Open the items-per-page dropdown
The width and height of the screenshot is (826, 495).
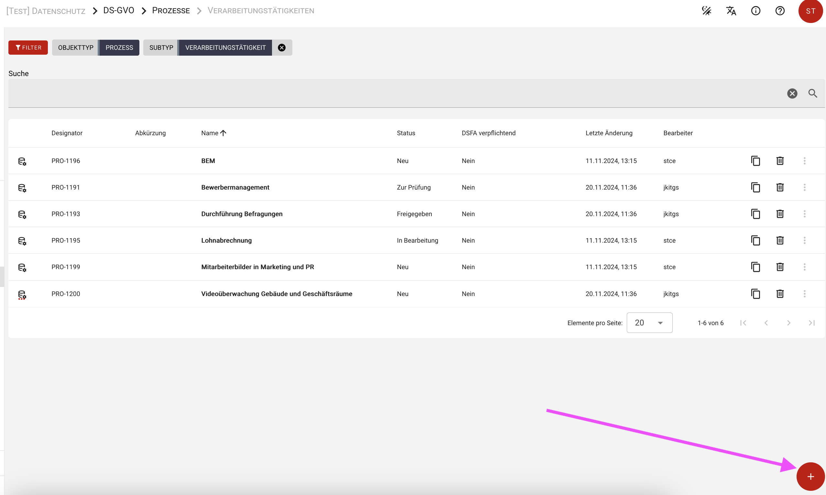649,323
